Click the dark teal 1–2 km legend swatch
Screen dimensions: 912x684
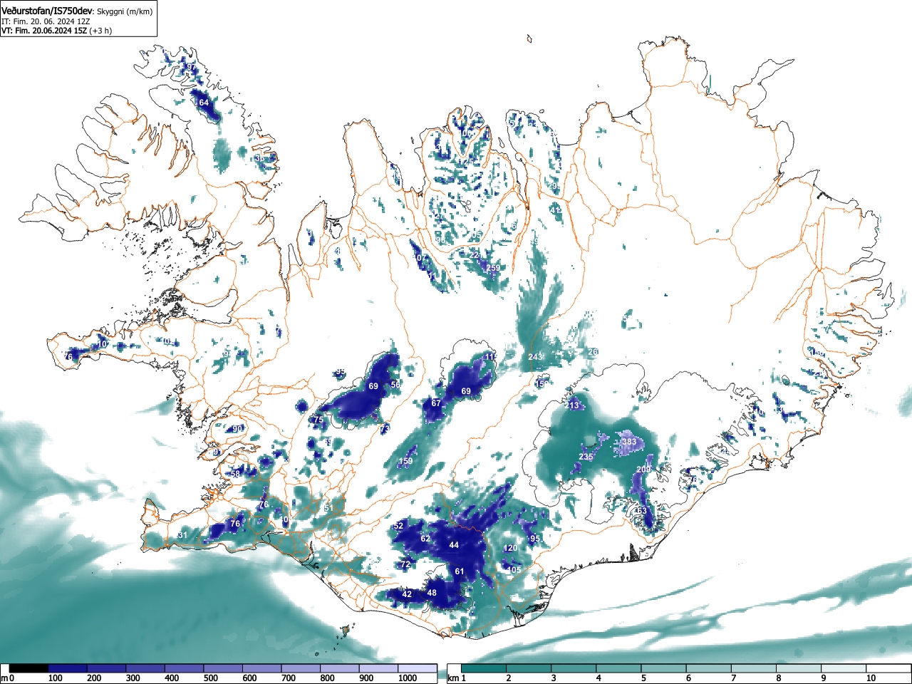484,668
